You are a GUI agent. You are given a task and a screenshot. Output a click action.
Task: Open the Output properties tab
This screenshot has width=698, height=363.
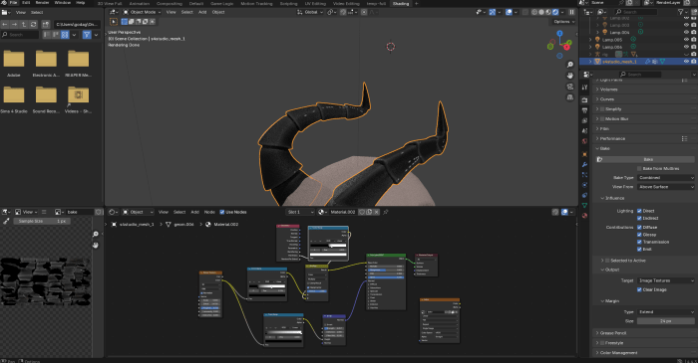pos(584,110)
